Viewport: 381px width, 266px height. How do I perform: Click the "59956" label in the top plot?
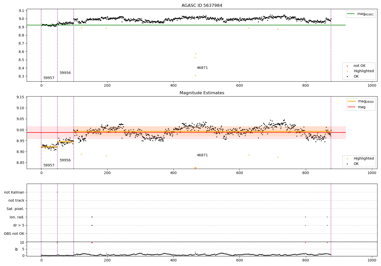[x=65, y=73]
